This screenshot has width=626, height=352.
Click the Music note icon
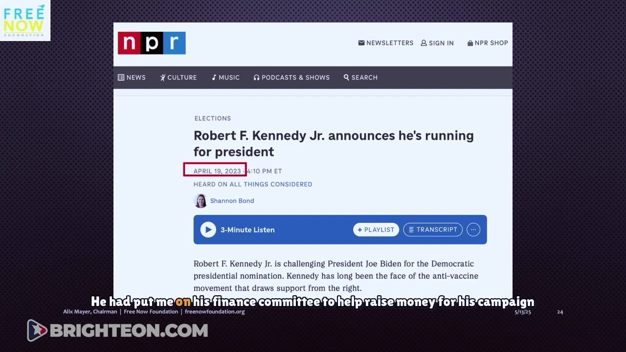214,77
